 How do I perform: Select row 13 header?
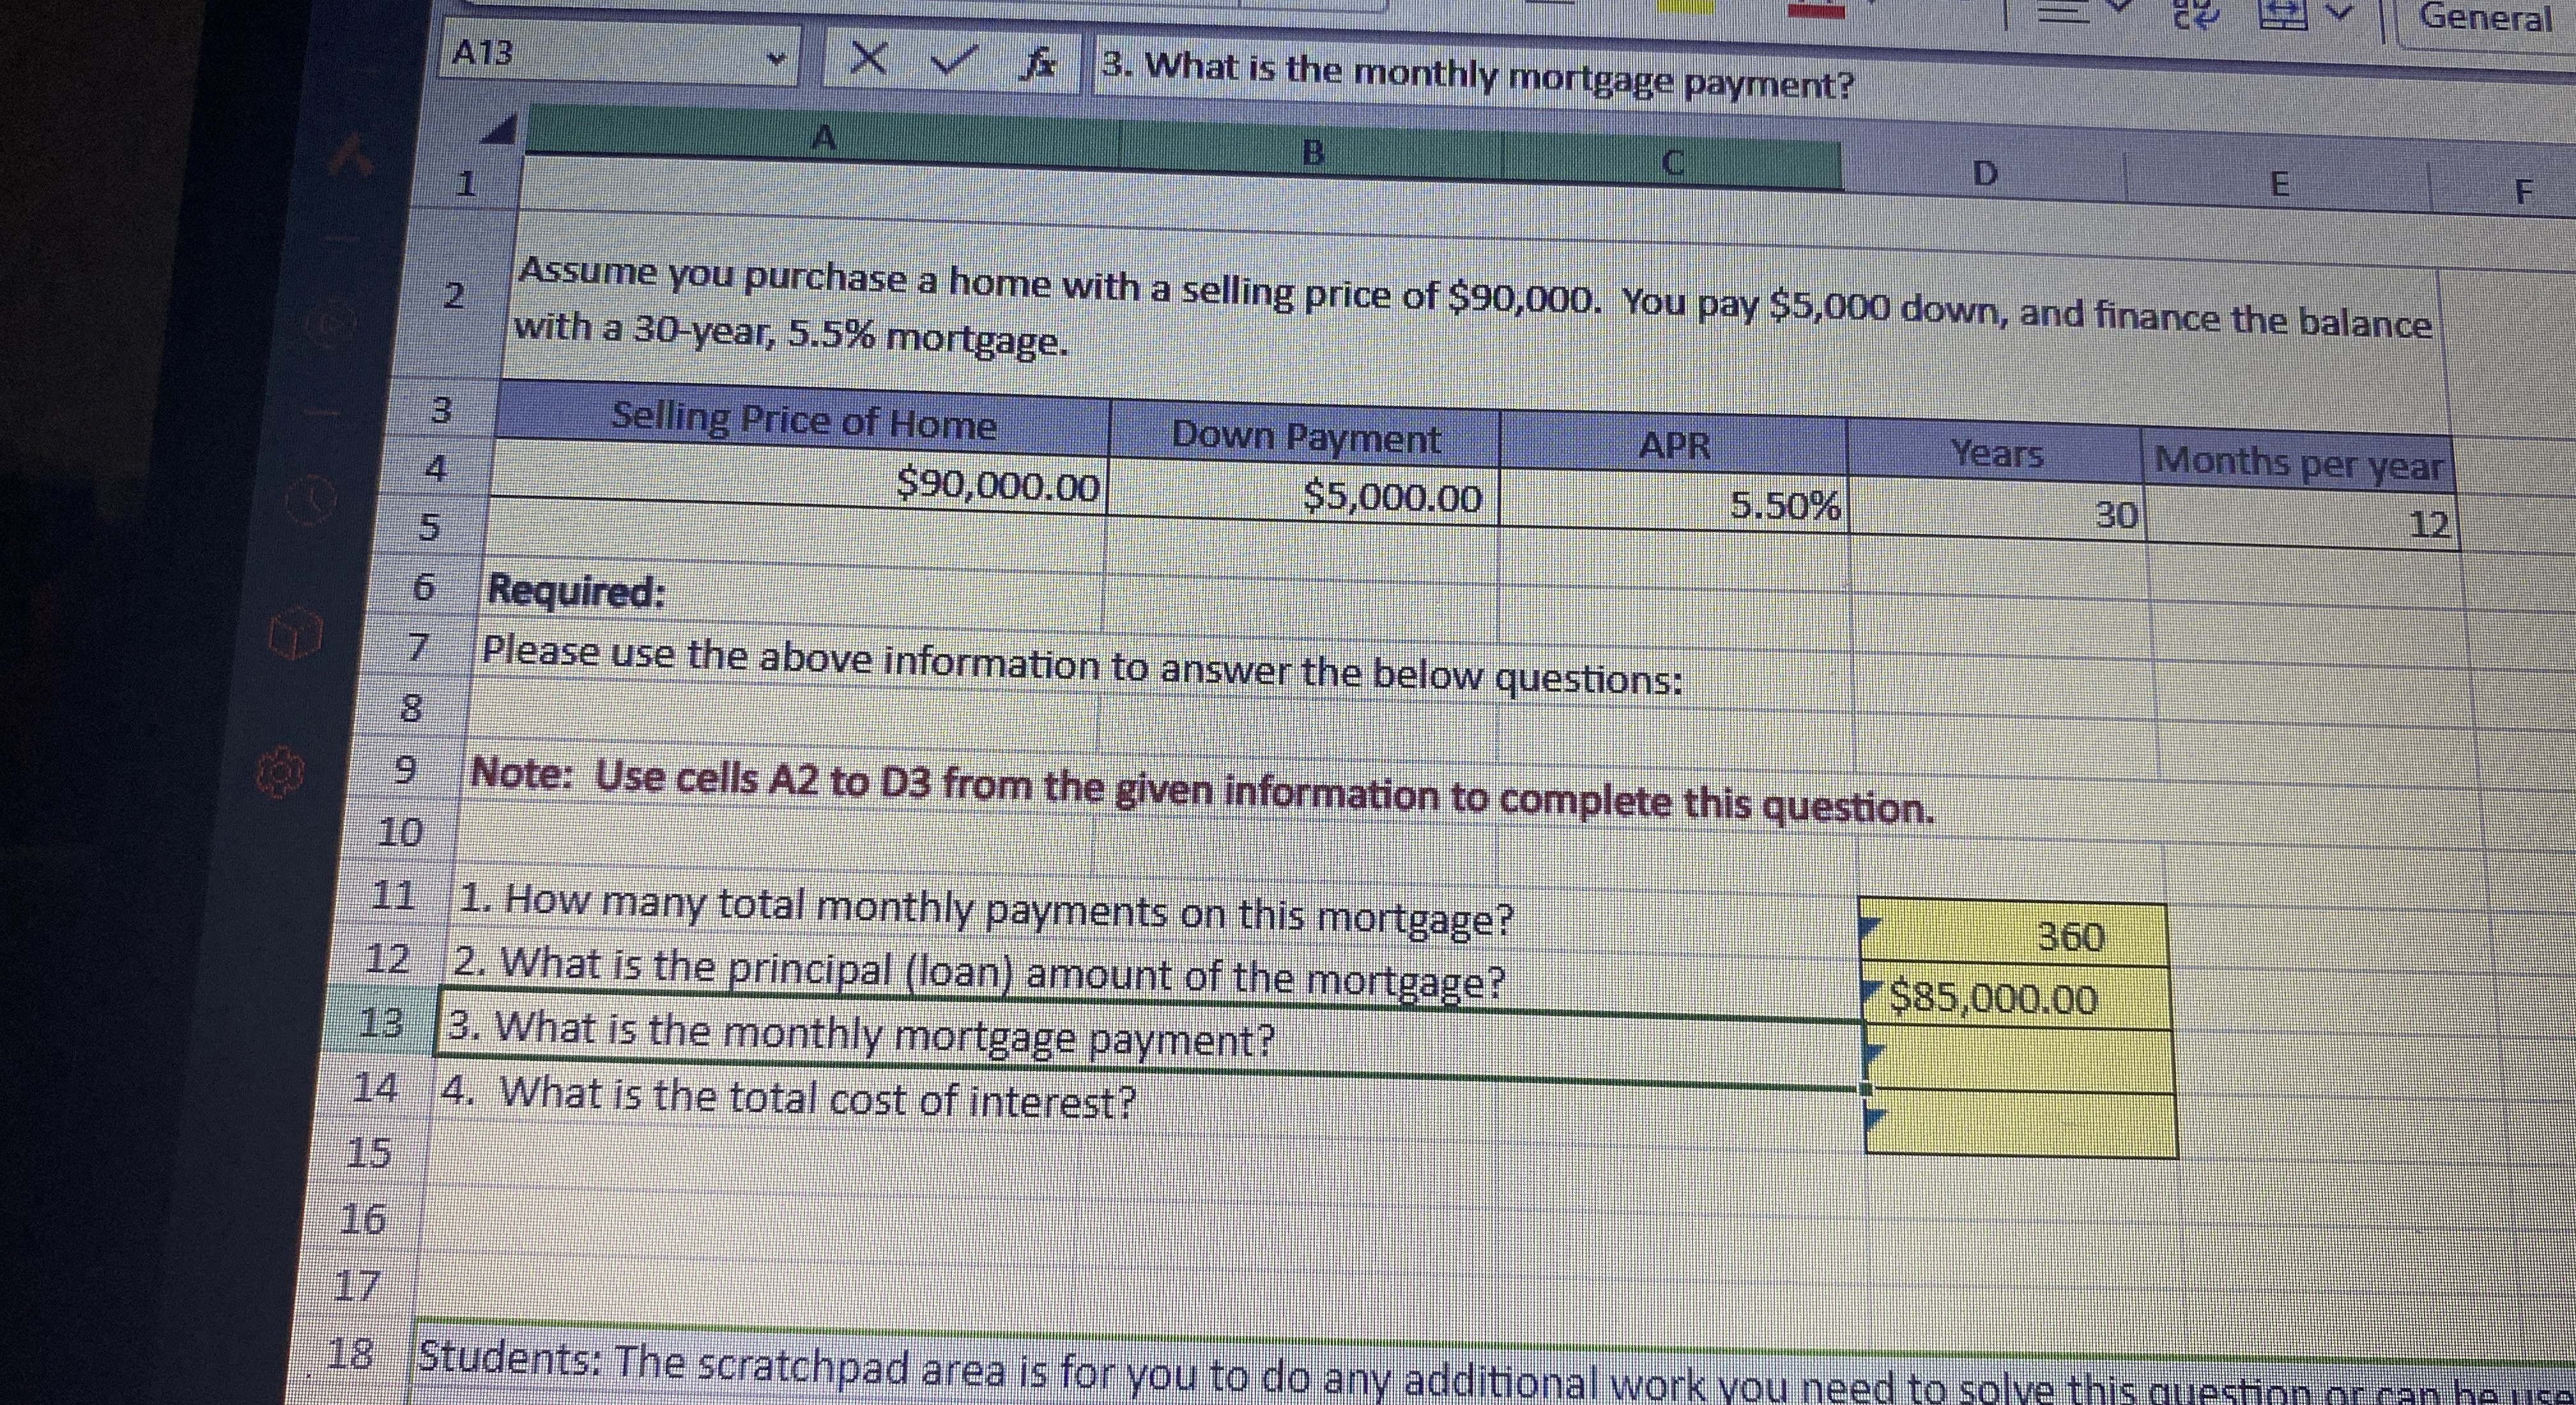click(x=382, y=1022)
